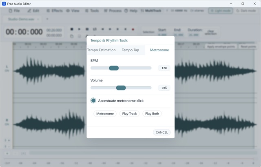Click the BPM value field showing 120
Screen dimensions: 261x167
[x=164, y=68]
